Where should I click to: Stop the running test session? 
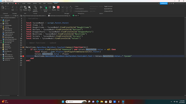click(58, 8)
